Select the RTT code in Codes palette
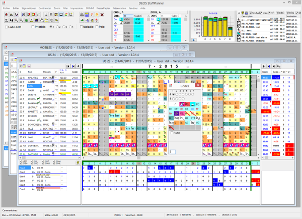The image size is (302, 219). pos(193,118)
